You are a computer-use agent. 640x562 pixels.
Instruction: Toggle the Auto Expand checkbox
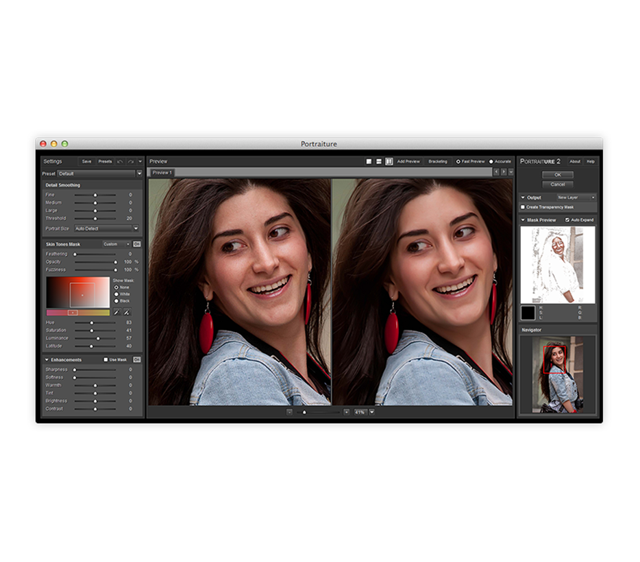[567, 220]
